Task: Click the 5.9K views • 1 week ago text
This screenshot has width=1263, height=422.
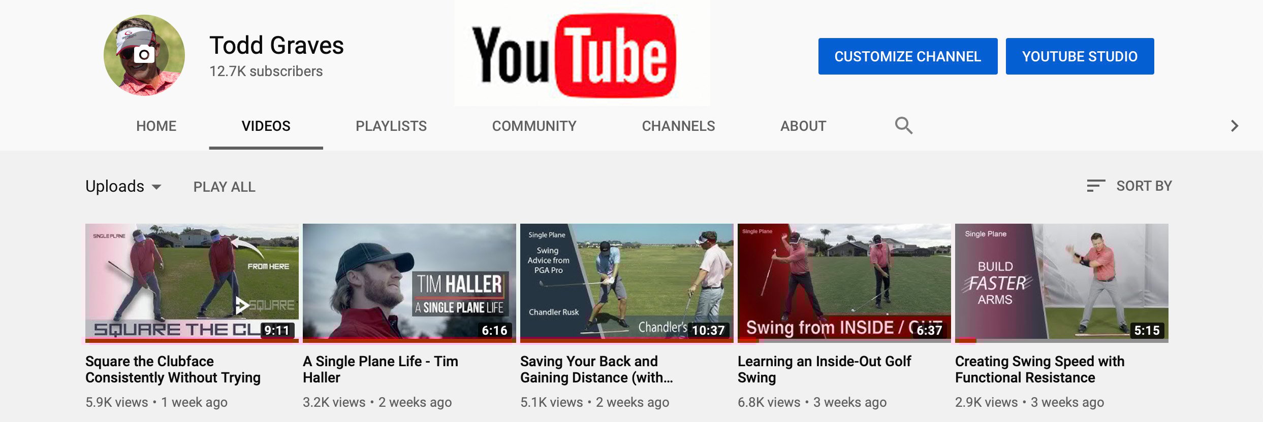Action: (156, 402)
